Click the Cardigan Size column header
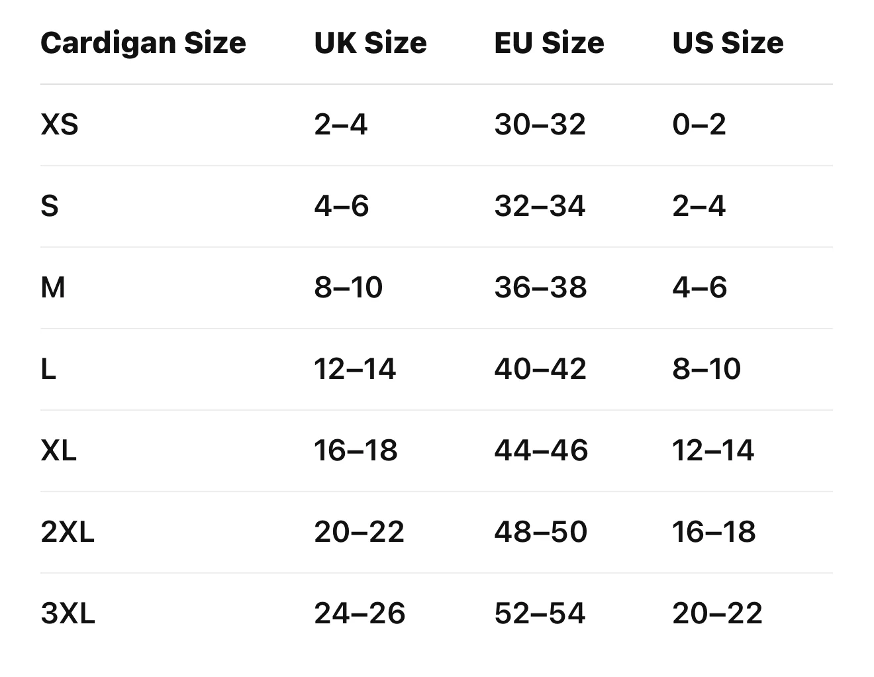Screen dimensions: 874x677 click(x=143, y=44)
